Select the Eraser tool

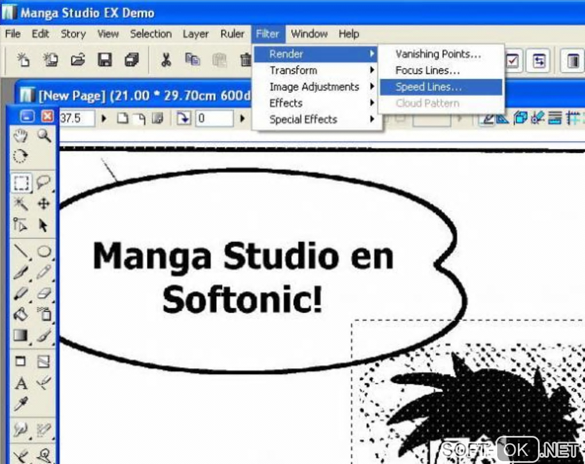tap(44, 293)
